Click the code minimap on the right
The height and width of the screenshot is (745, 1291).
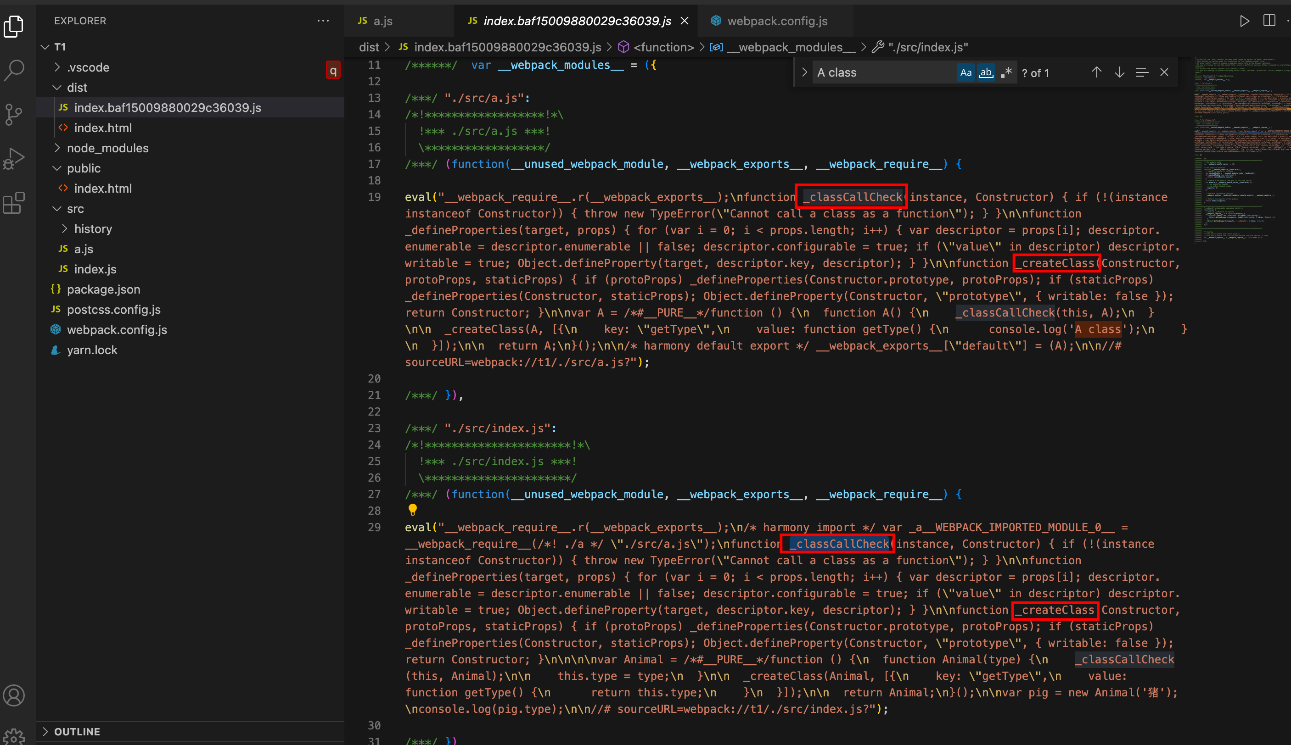(x=1242, y=151)
